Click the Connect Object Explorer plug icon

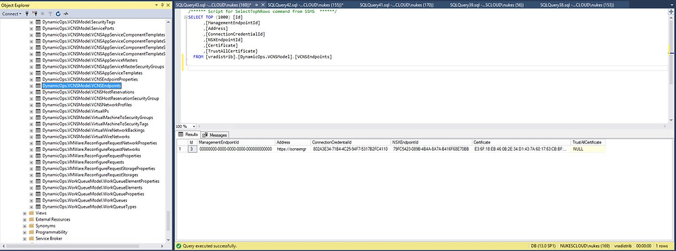tap(27, 14)
